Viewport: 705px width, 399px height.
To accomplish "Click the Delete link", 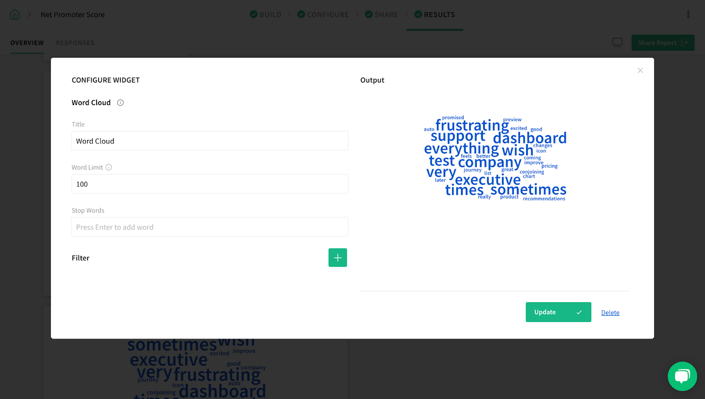I will (610, 312).
